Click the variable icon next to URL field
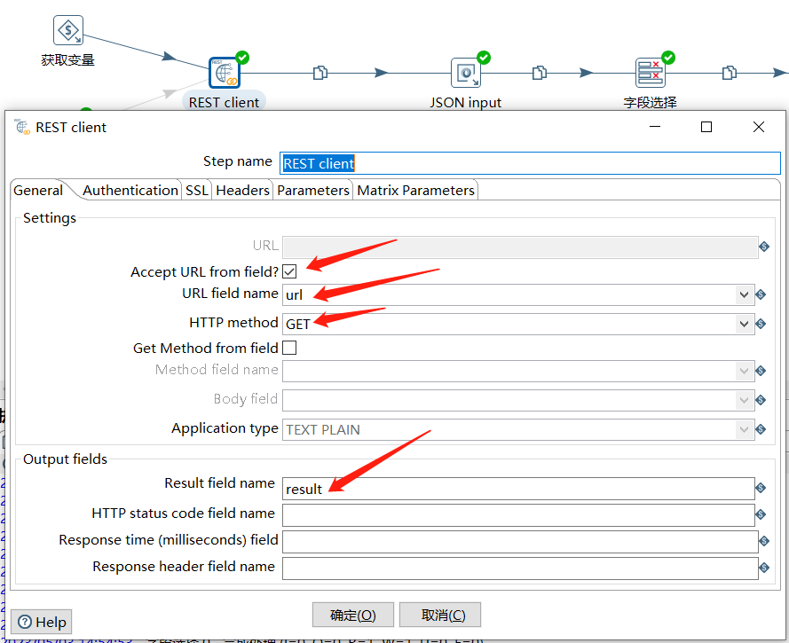This screenshot has width=789, height=643. pyautogui.click(x=763, y=247)
